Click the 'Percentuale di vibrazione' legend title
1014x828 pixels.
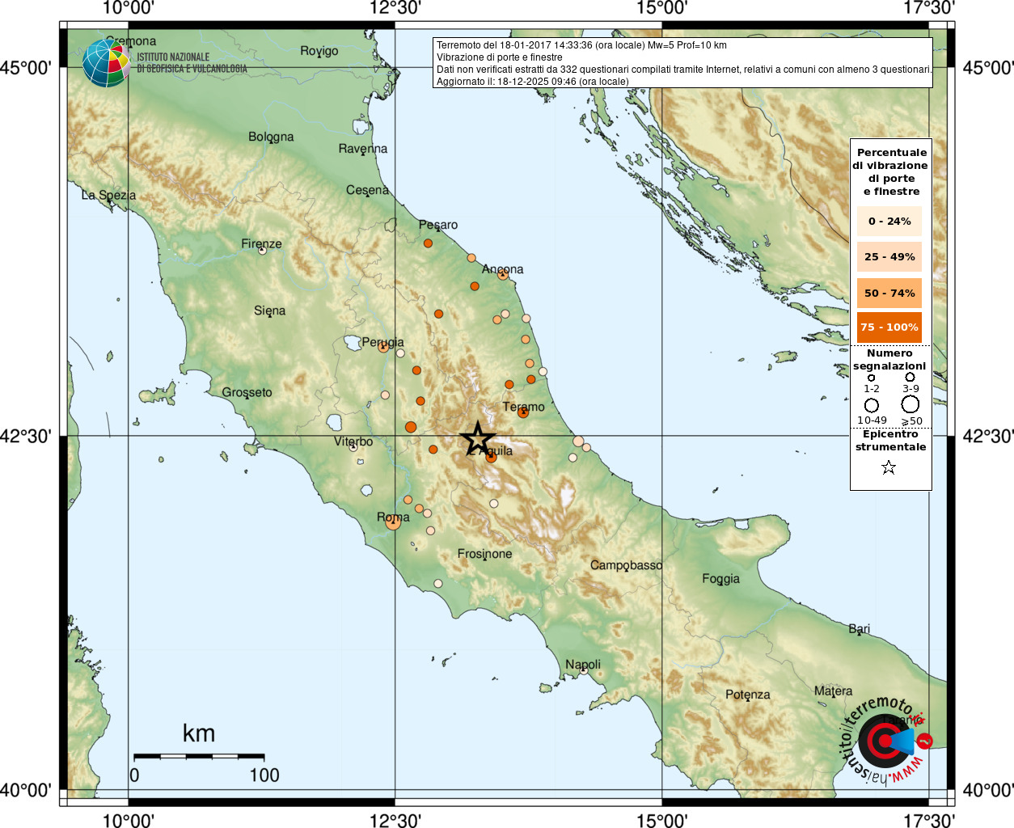tap(890, 171)
